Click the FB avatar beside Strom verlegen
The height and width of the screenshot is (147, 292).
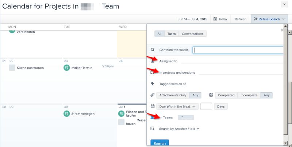click(x=66, y=113)
